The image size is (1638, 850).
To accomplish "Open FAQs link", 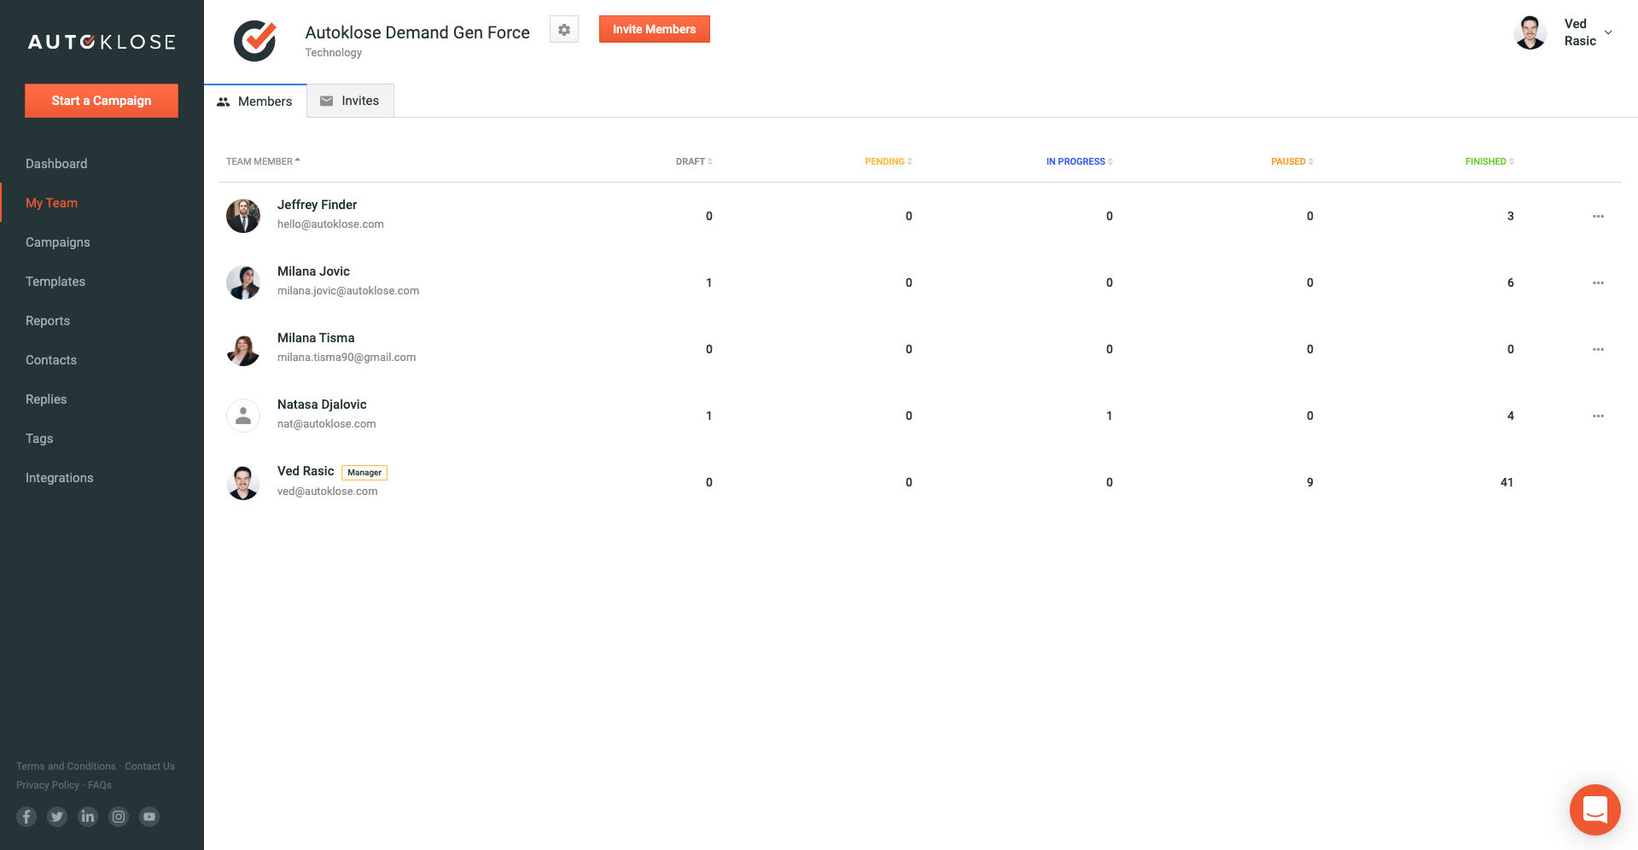I will (x=100, y=785).
